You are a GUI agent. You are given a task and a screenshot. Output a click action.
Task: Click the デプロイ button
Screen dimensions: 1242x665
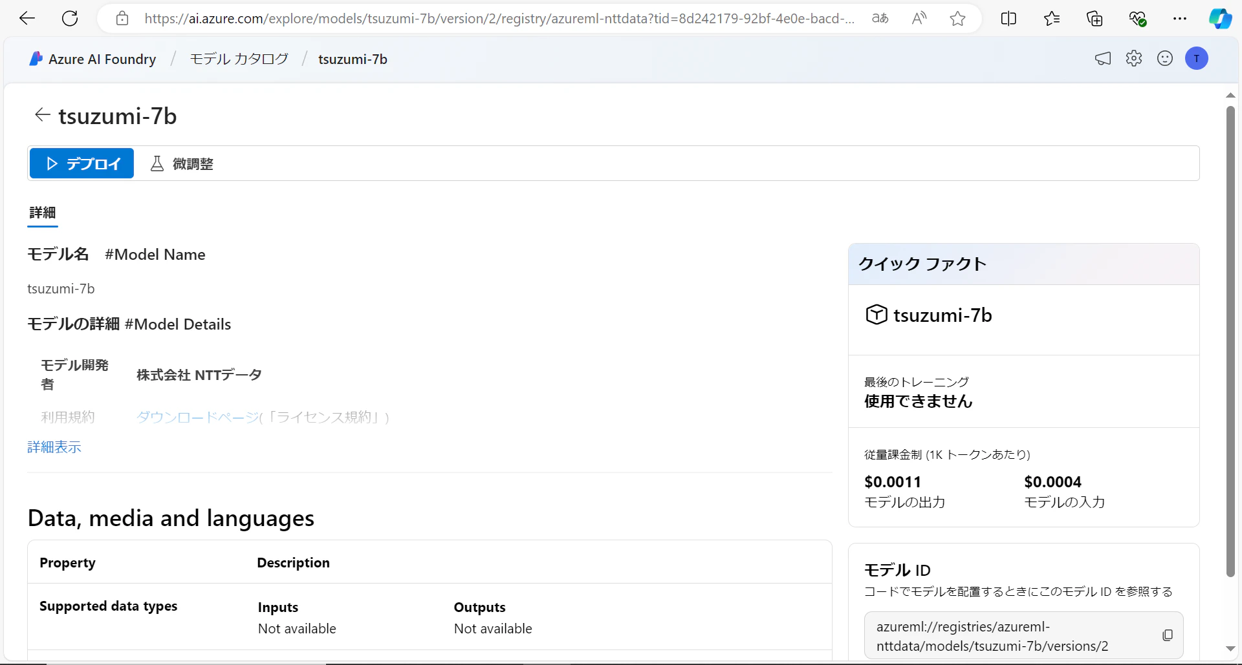(x=82, y=164)
